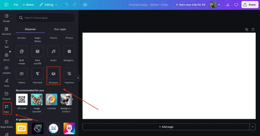The height and width of the screenshot is (136, 260).
Task: Open the Photos app
Action: point(69,38)
